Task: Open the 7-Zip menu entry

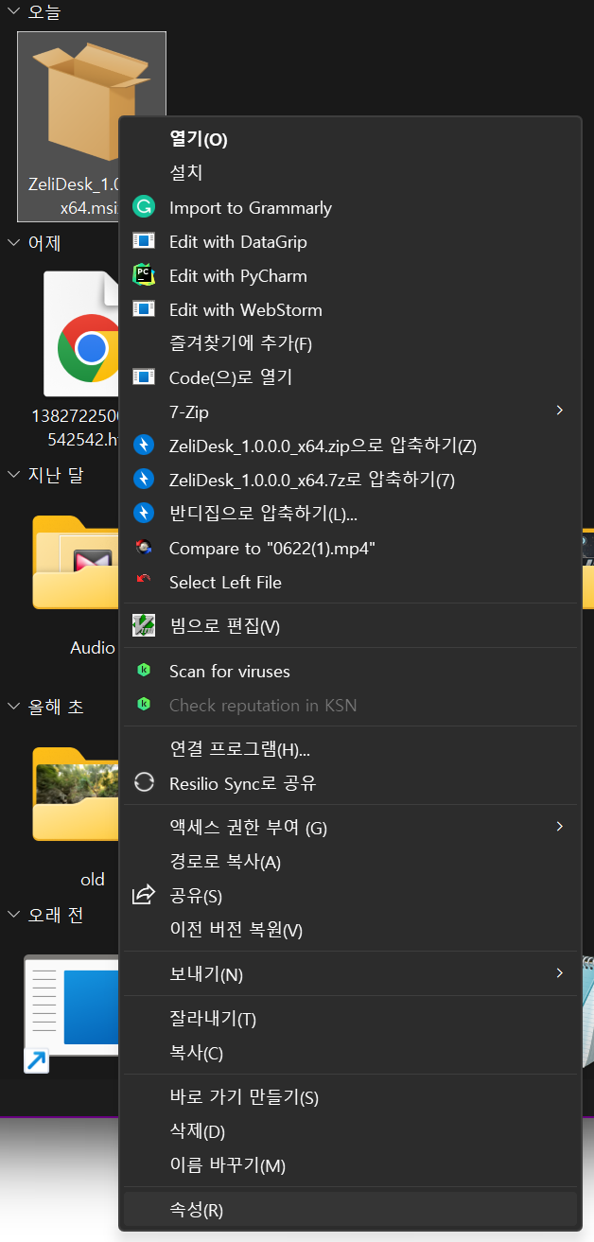Action: tap(350, 411)
